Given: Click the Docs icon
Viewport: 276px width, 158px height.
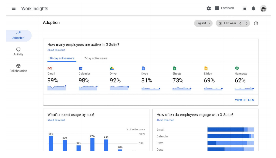Looking at the screenshot, I should 143,68.
